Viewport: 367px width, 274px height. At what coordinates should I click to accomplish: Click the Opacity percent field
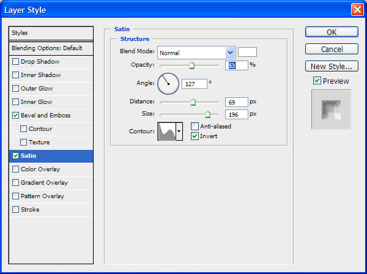pyautogui.click(x=236, y=65)
